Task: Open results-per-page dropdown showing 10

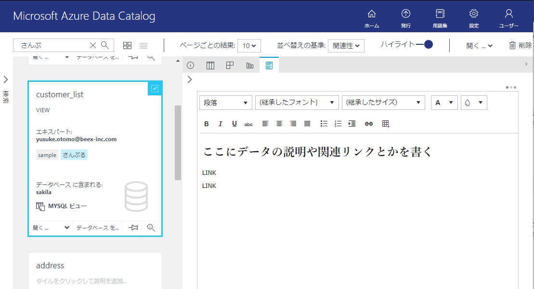Action: (x=249, y=46)
